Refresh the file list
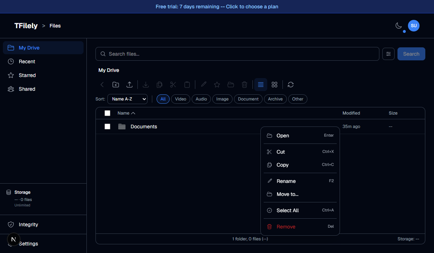The height and width of the screenshot is (253, 434). click(x=291, y=85)
